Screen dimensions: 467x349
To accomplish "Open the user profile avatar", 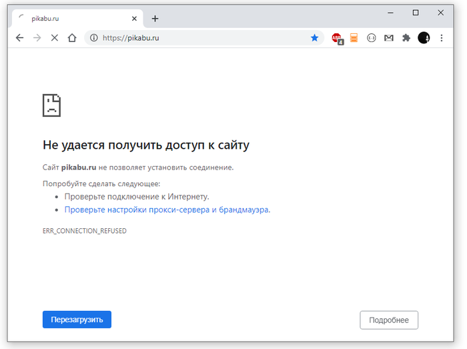I will (x=424, y=38).
